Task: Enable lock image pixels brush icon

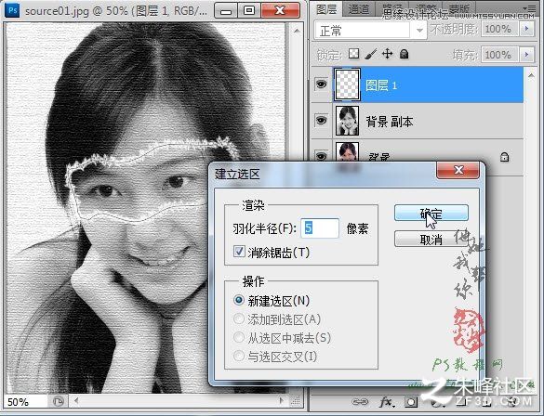Action: coord(370,54)
